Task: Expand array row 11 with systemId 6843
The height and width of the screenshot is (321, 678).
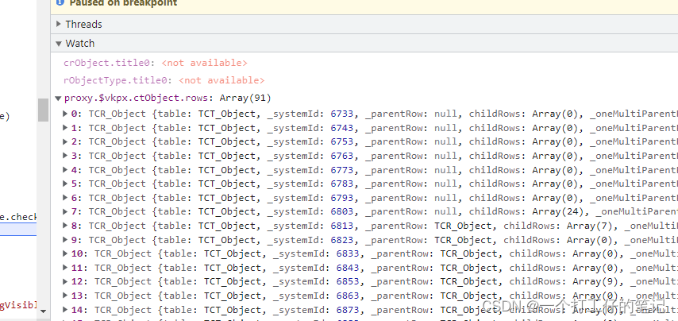Action: (x=65, y=267)
